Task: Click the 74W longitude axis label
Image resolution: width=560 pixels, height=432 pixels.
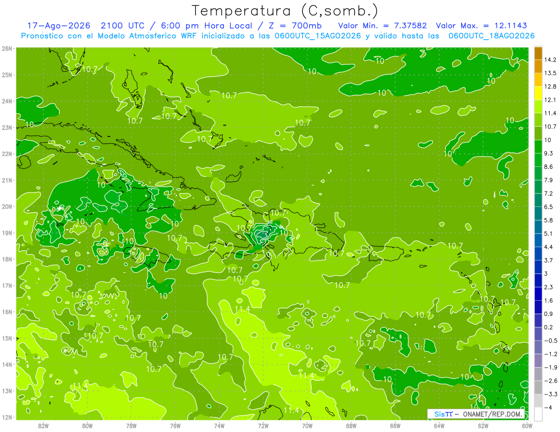Action: (219, 425)
